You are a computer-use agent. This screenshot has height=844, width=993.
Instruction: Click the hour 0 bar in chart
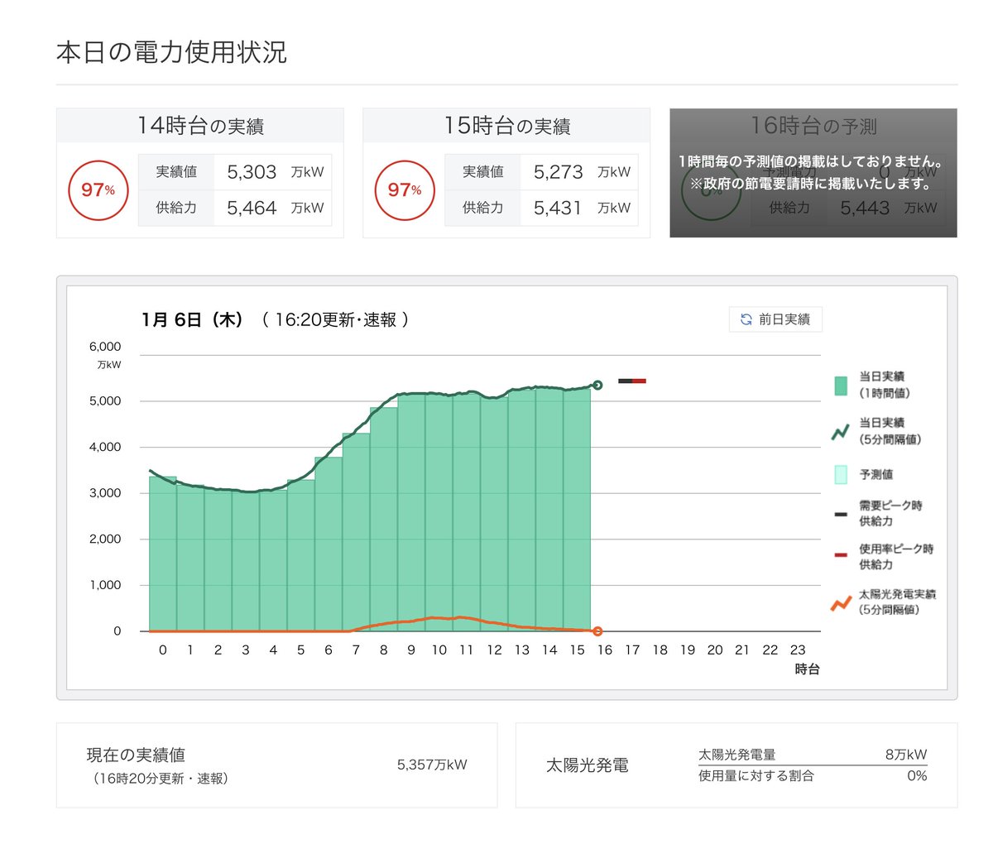pos(163,554)
